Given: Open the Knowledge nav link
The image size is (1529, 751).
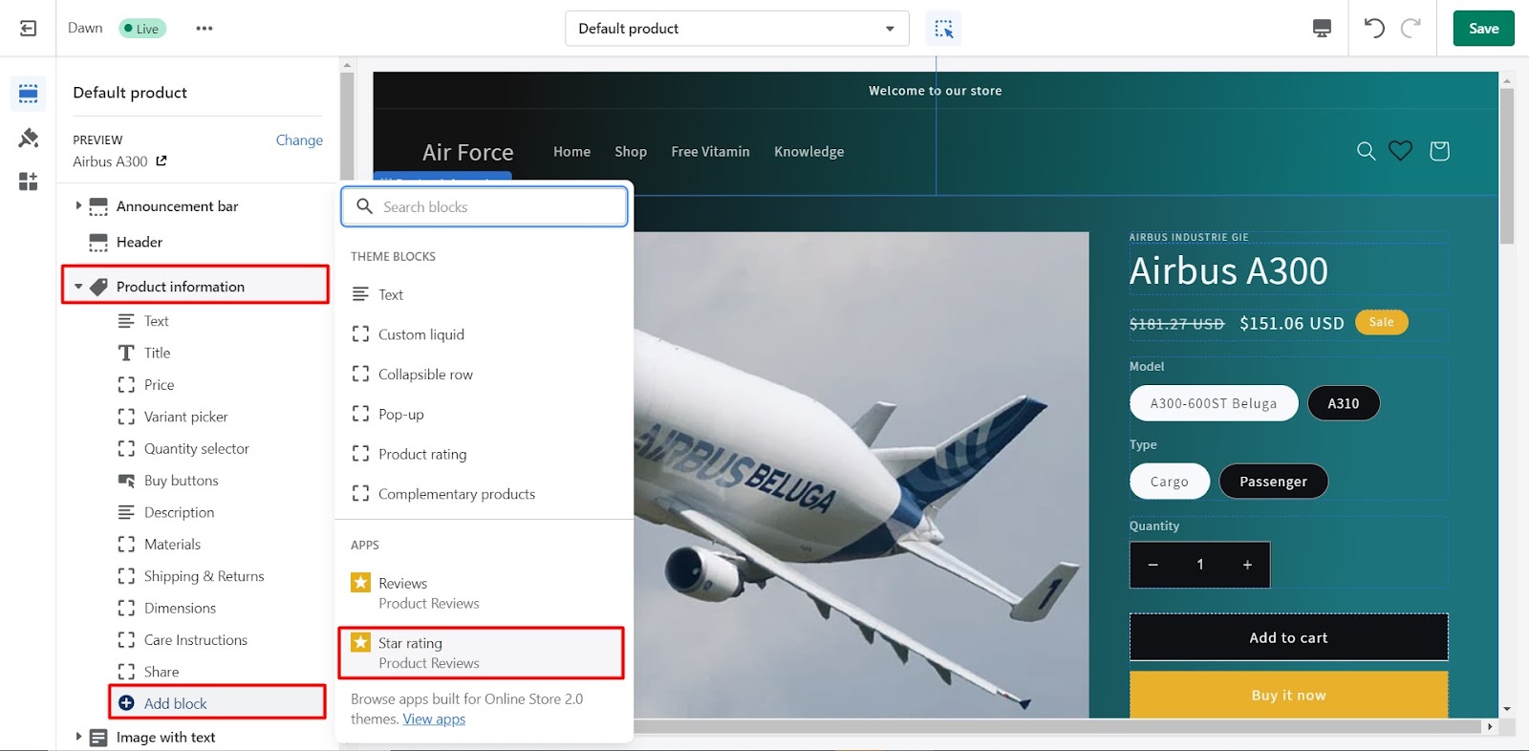Looking at the screenshot, I should point(808,151).
